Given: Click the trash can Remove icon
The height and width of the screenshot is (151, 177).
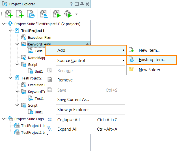Looking at the screenshot, I should tap(50, 79).
